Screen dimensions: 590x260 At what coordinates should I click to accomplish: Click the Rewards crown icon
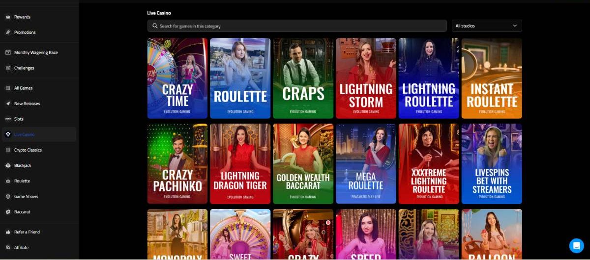coord(8,17)
